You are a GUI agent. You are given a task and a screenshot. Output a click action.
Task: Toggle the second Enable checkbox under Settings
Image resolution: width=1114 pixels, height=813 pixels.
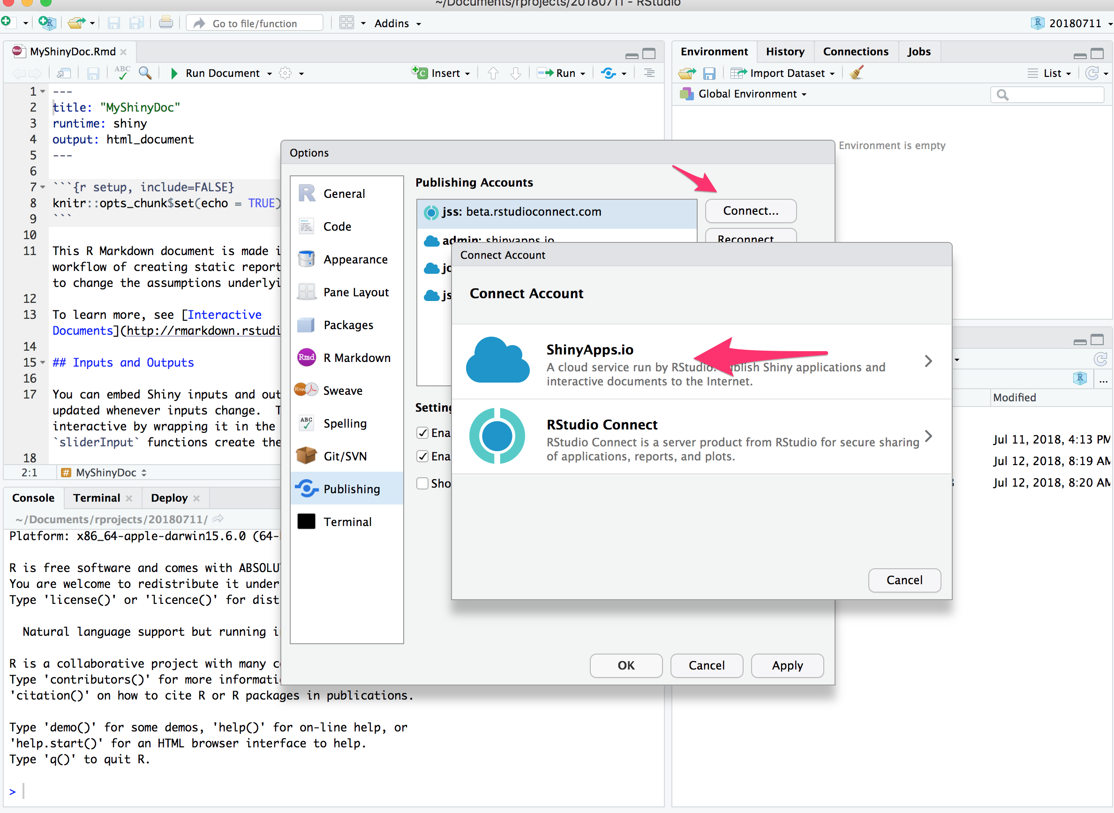click(x=422, y=457)
